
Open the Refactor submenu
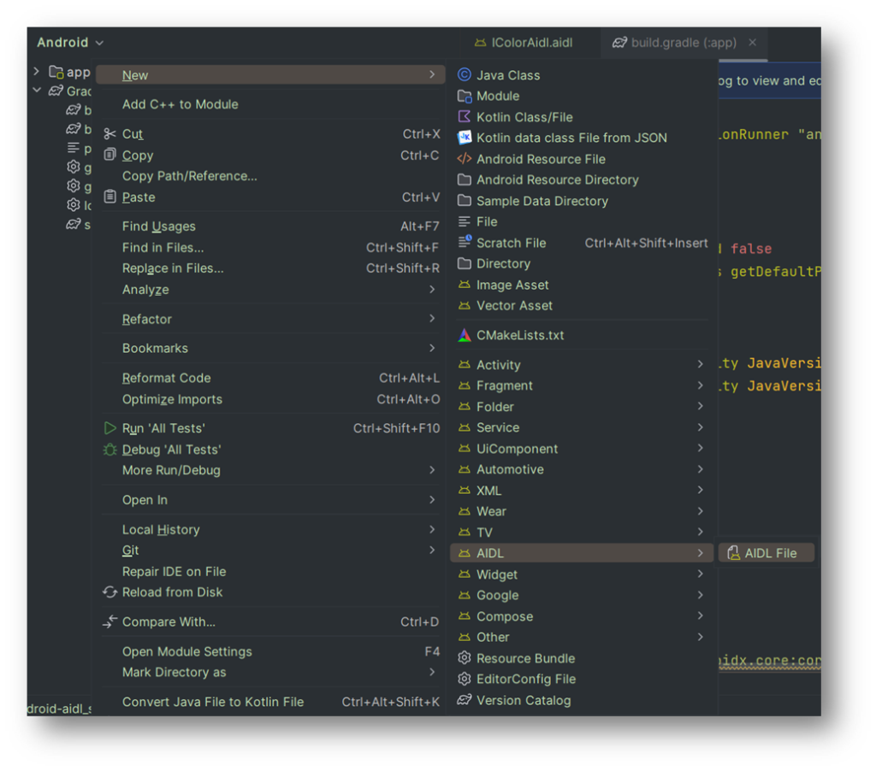click(147, 319)
